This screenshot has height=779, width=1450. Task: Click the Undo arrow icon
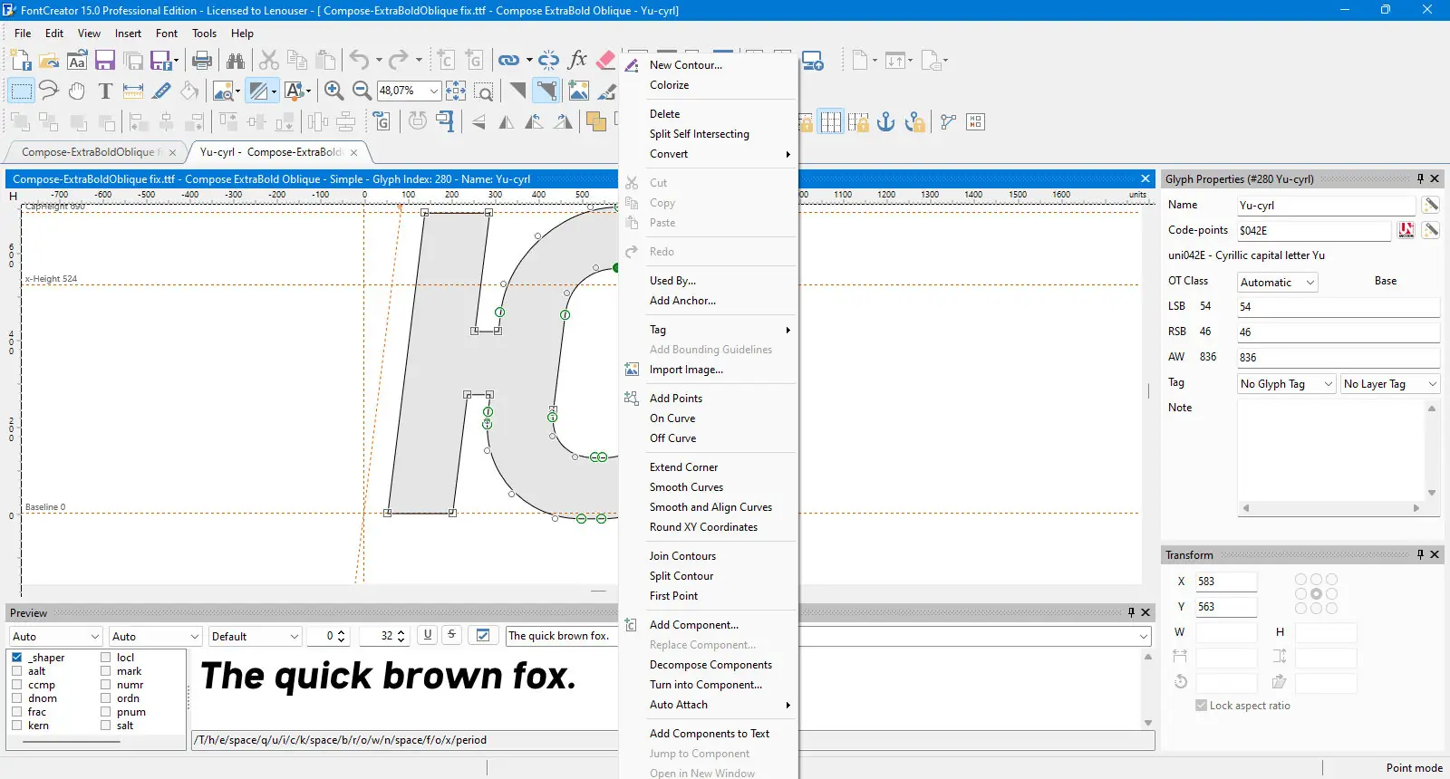(x=359, y=61)
